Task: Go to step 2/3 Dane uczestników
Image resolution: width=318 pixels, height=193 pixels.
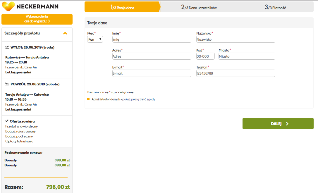Action: (199, 8)
